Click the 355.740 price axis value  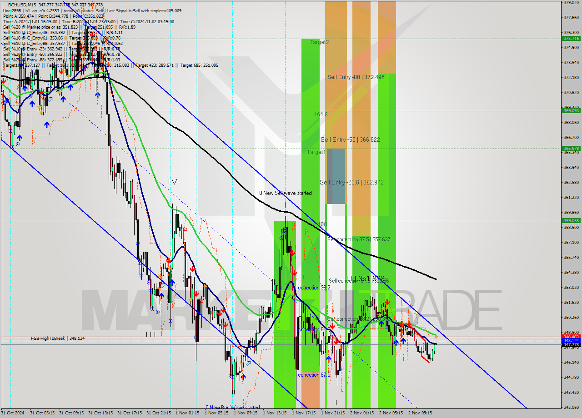tap(571, 258)
